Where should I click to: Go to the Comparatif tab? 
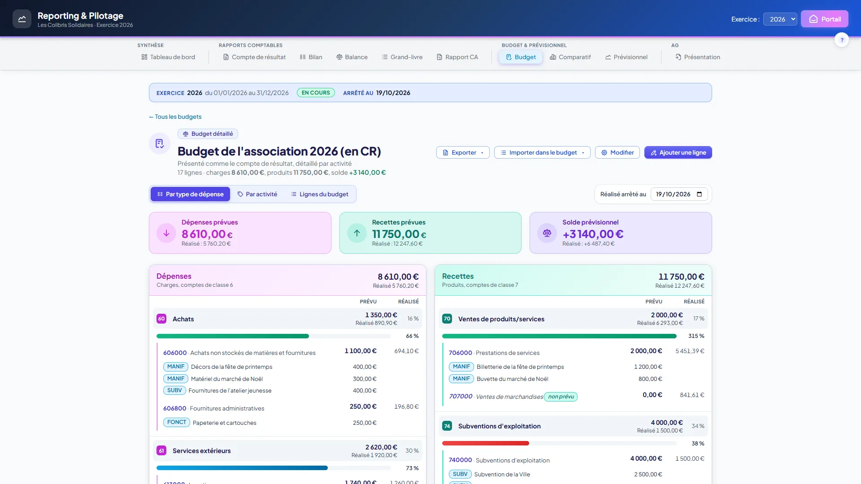pos(570,57)
